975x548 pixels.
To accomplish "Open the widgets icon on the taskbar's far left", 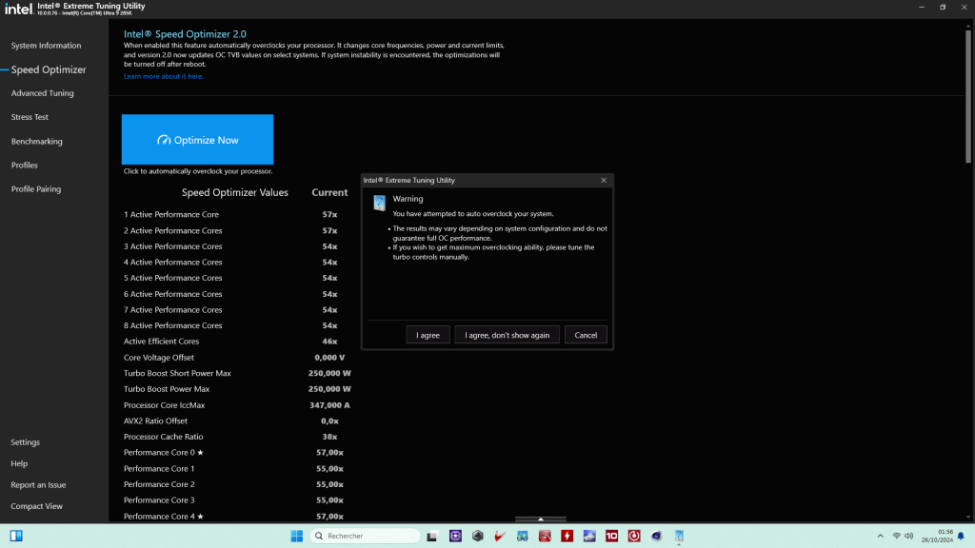I will coord(16,536).
